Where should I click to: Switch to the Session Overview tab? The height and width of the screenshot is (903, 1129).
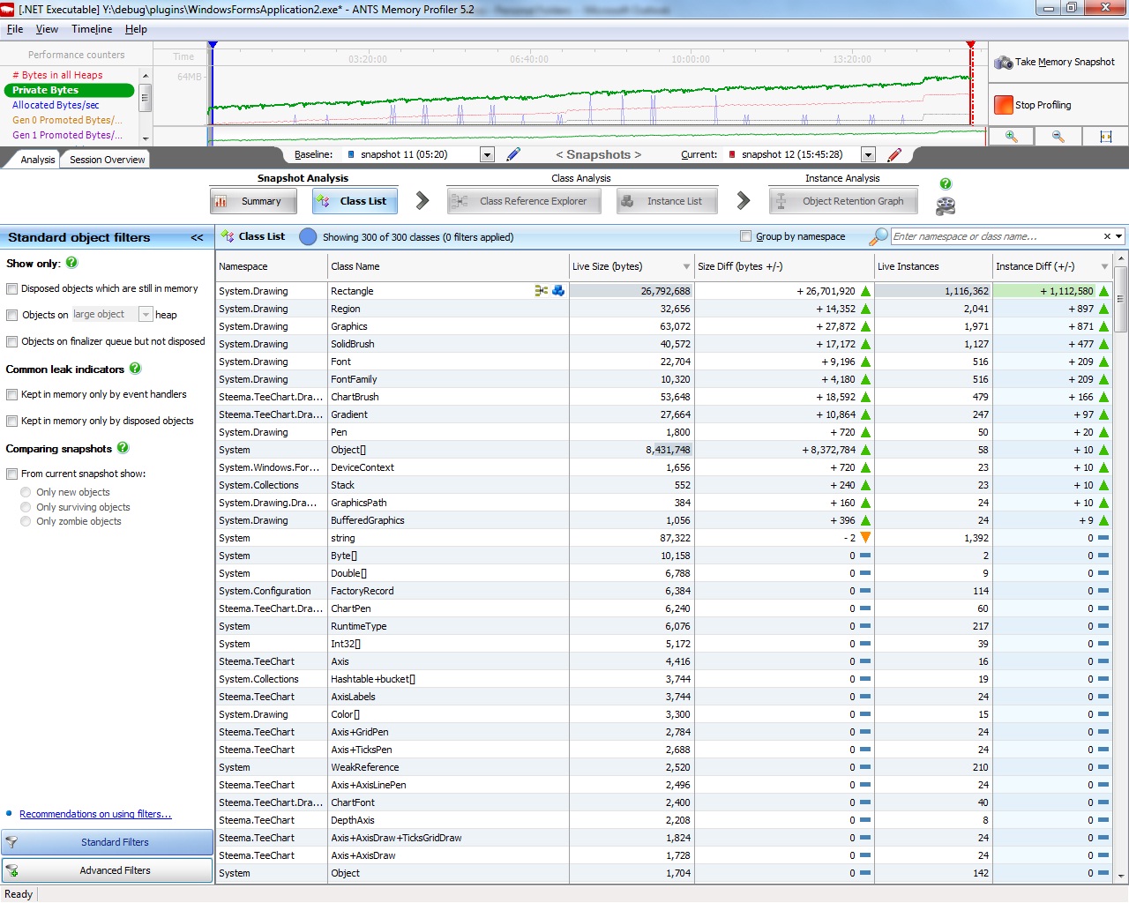[x=107, y=160]
